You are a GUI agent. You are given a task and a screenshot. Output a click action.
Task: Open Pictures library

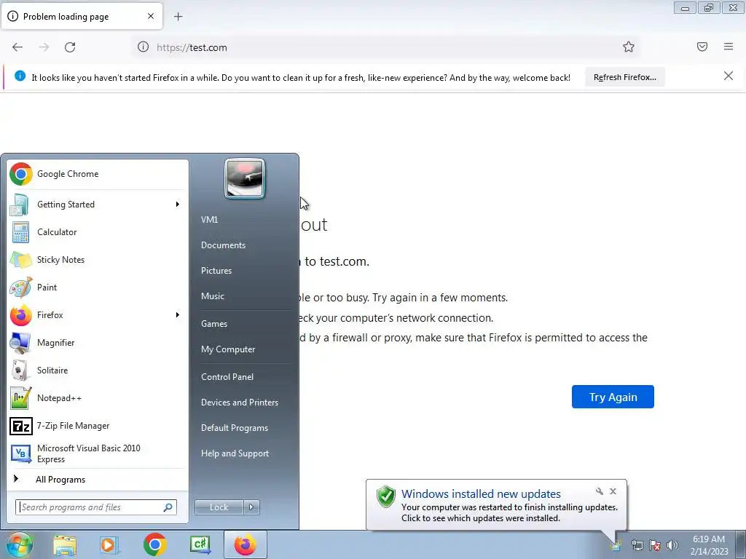click(216, 271)
